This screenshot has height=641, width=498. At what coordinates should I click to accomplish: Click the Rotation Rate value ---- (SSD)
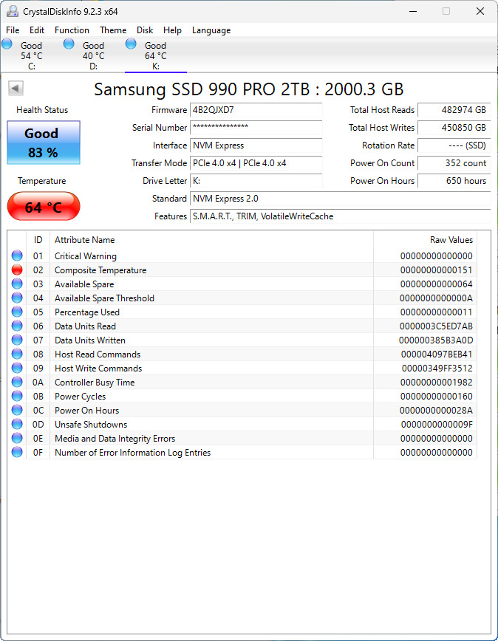(x=454, y=145)
